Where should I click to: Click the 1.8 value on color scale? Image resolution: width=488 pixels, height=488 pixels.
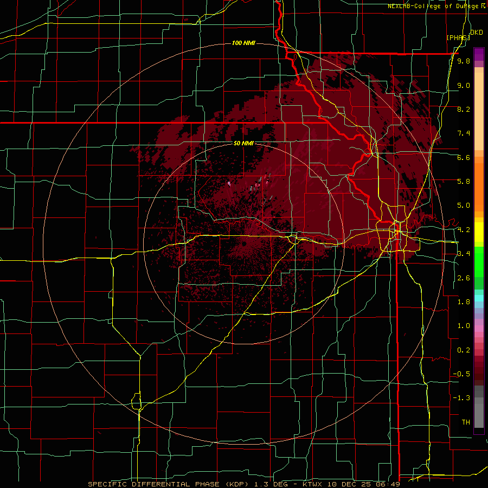pyautogui.click(x=464, y=301)
